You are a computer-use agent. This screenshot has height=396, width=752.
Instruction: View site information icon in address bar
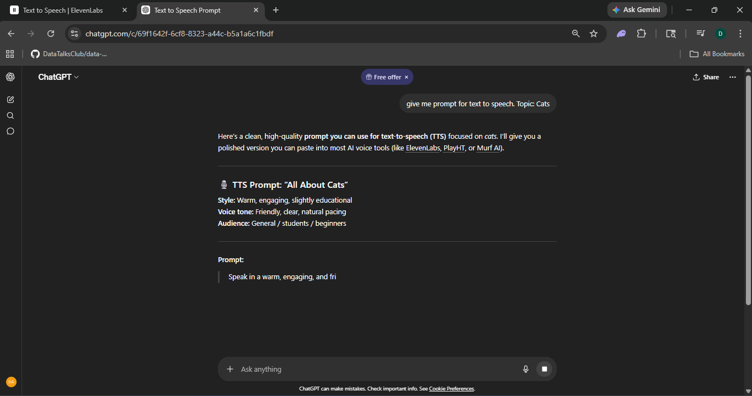[x=74, y=34]
